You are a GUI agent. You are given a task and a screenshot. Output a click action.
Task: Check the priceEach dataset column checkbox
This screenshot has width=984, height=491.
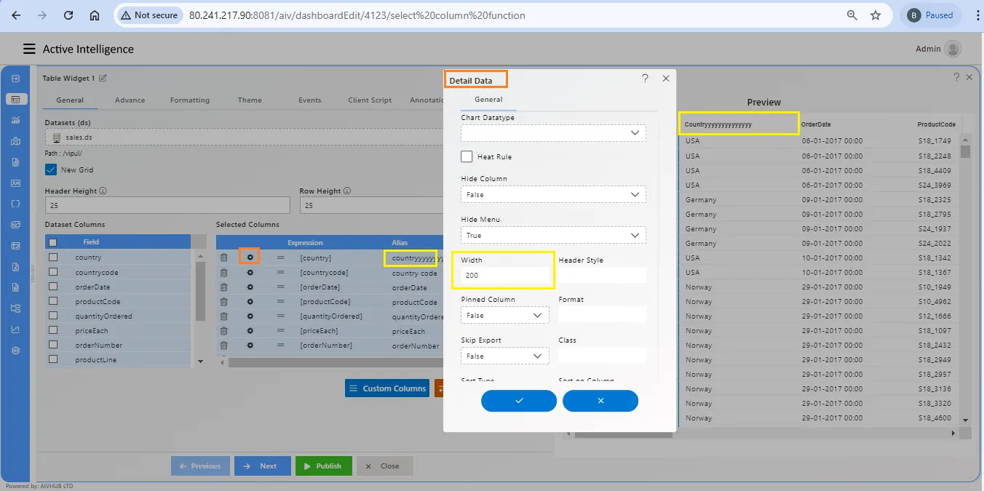[52, 330]
